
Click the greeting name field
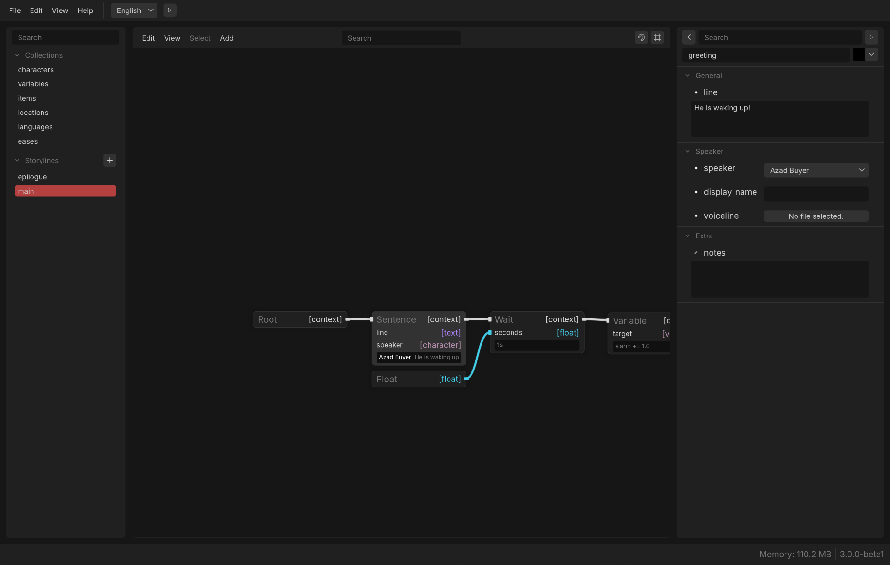pyautogui.click(x=766, y=55)
